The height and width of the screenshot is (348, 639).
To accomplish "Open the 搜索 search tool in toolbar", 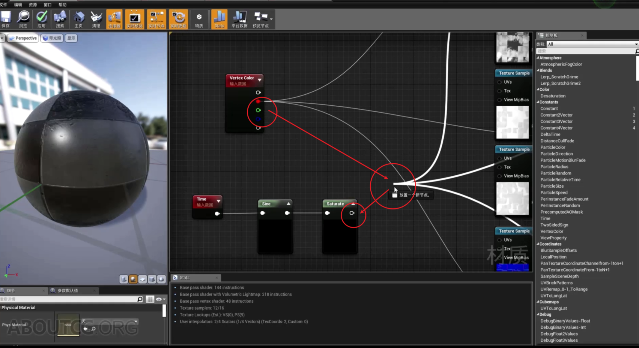I will (60, 19).
